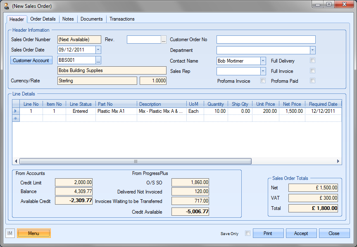Click the new-row asterisk in Line Details

coord(16,118)
